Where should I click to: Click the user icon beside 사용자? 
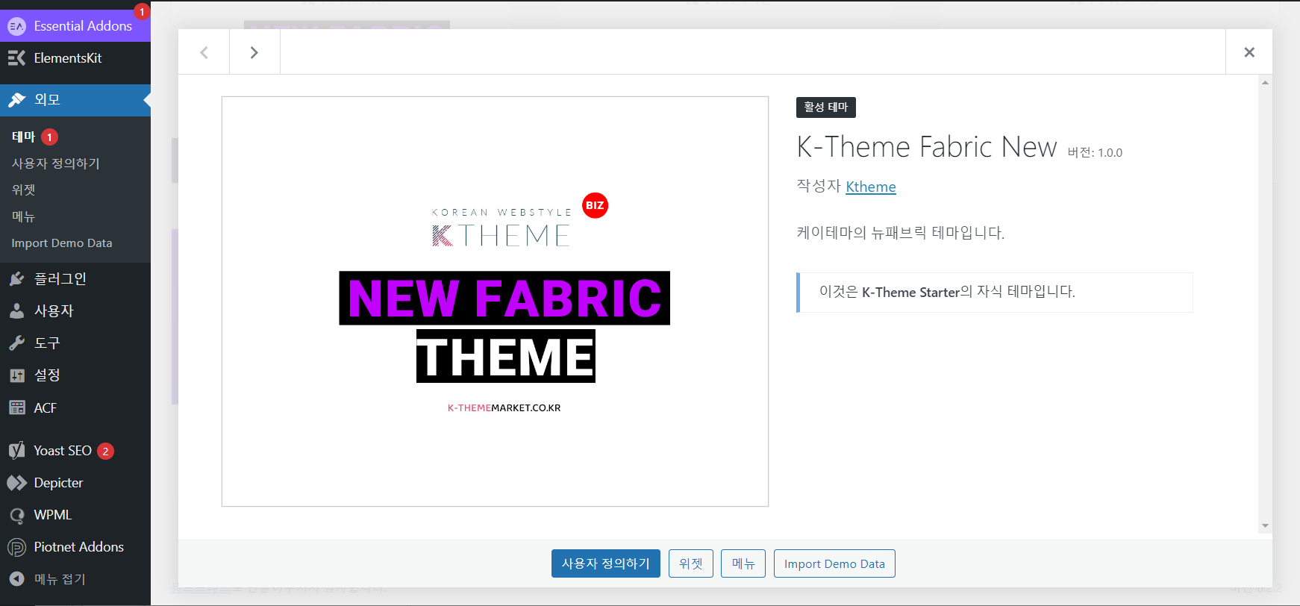click(16, 311)
